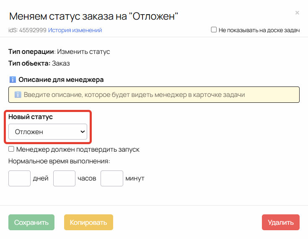Open the Новый статус dropdown
This screenshot has height=239, width=308.
(48, 132)
